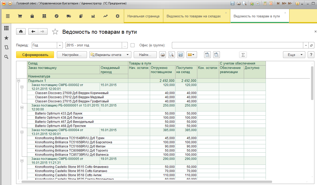Save the report using report toolbar diskette icon

pos(181,55)
